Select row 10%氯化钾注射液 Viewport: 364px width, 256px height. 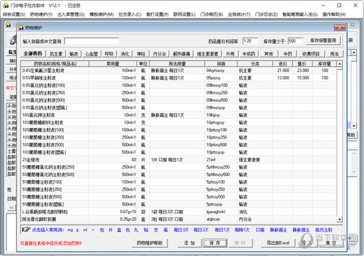[x=178, y=115]
